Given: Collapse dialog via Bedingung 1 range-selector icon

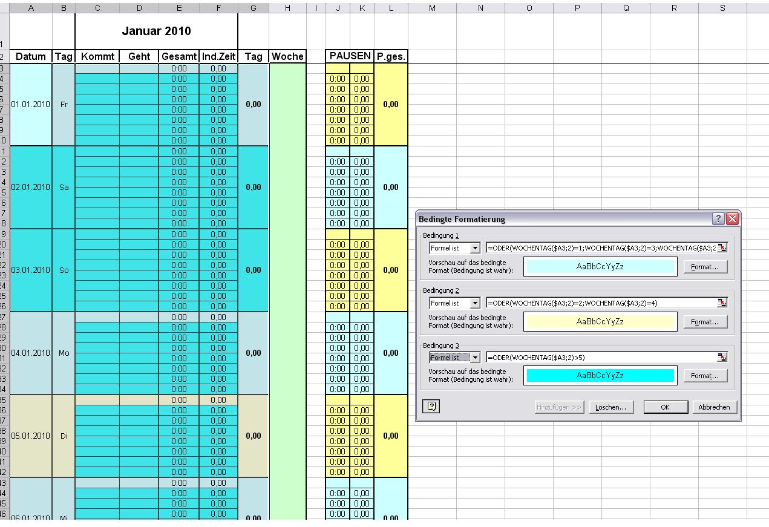Looking at the screenshot, I should [722, 248].
